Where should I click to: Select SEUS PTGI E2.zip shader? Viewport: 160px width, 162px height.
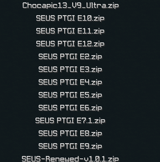[70, 57]
